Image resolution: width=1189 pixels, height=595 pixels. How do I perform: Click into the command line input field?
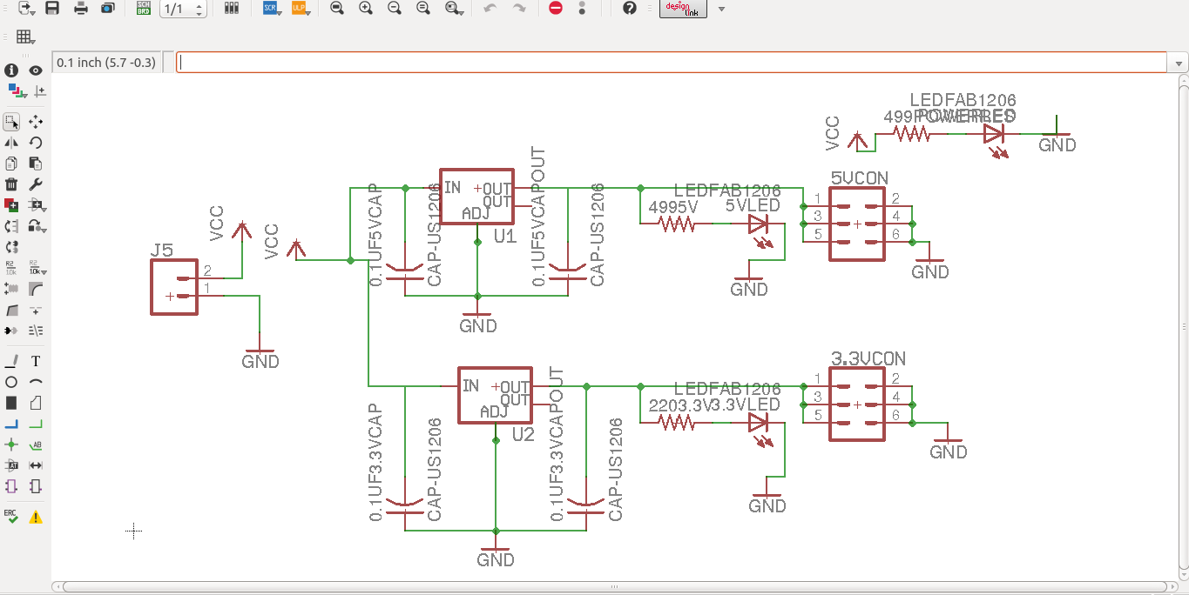click(671, 63)
